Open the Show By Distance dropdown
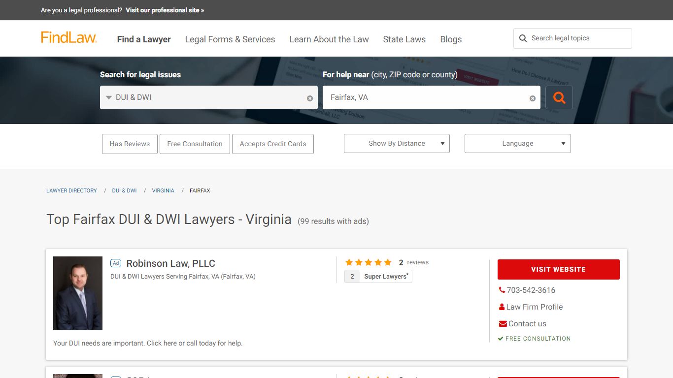 [397, 143]
